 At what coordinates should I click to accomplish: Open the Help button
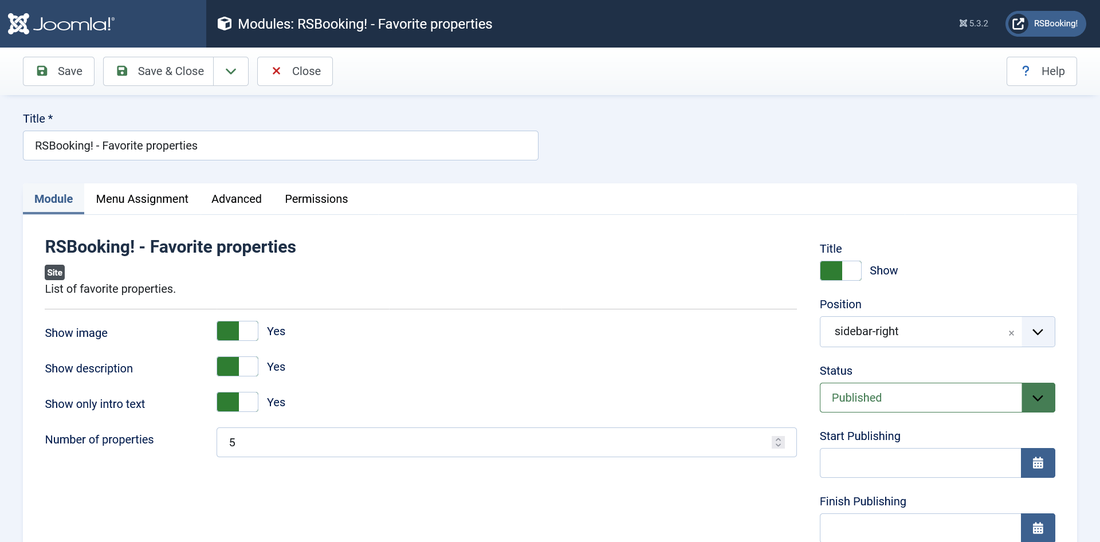1042,71
